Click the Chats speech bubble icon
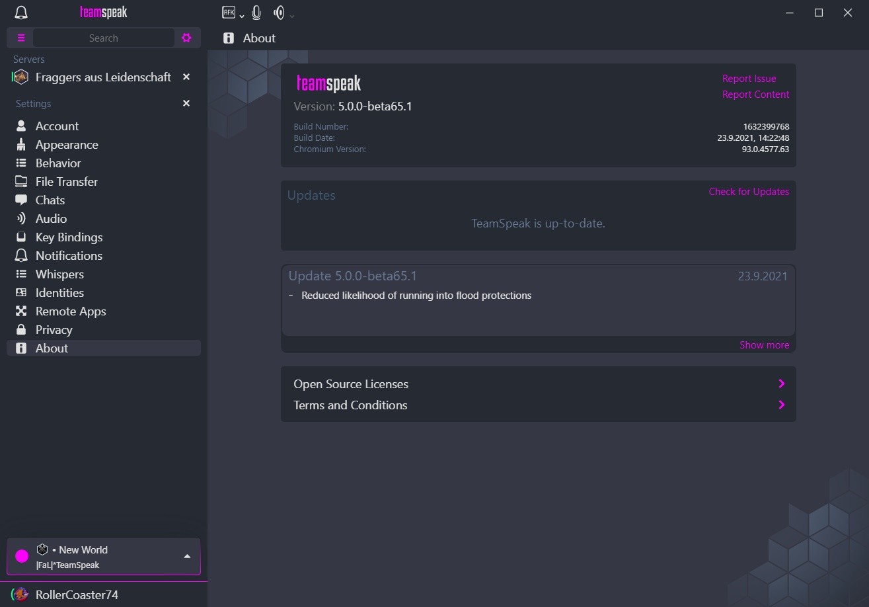 point(21,200)
